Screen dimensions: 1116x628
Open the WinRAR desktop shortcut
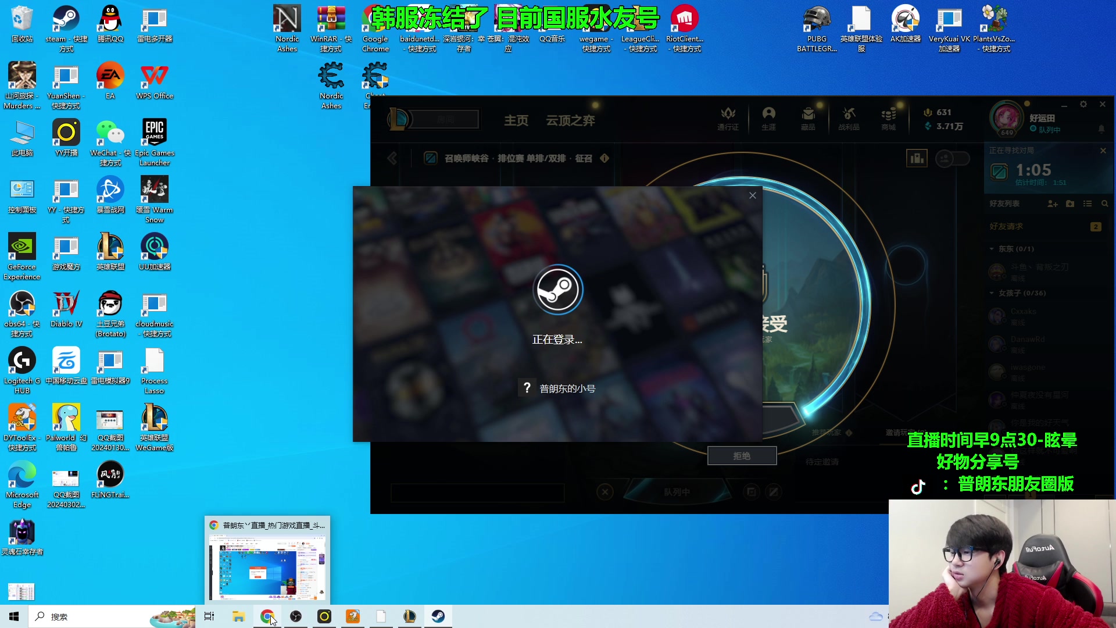point(331,28)
